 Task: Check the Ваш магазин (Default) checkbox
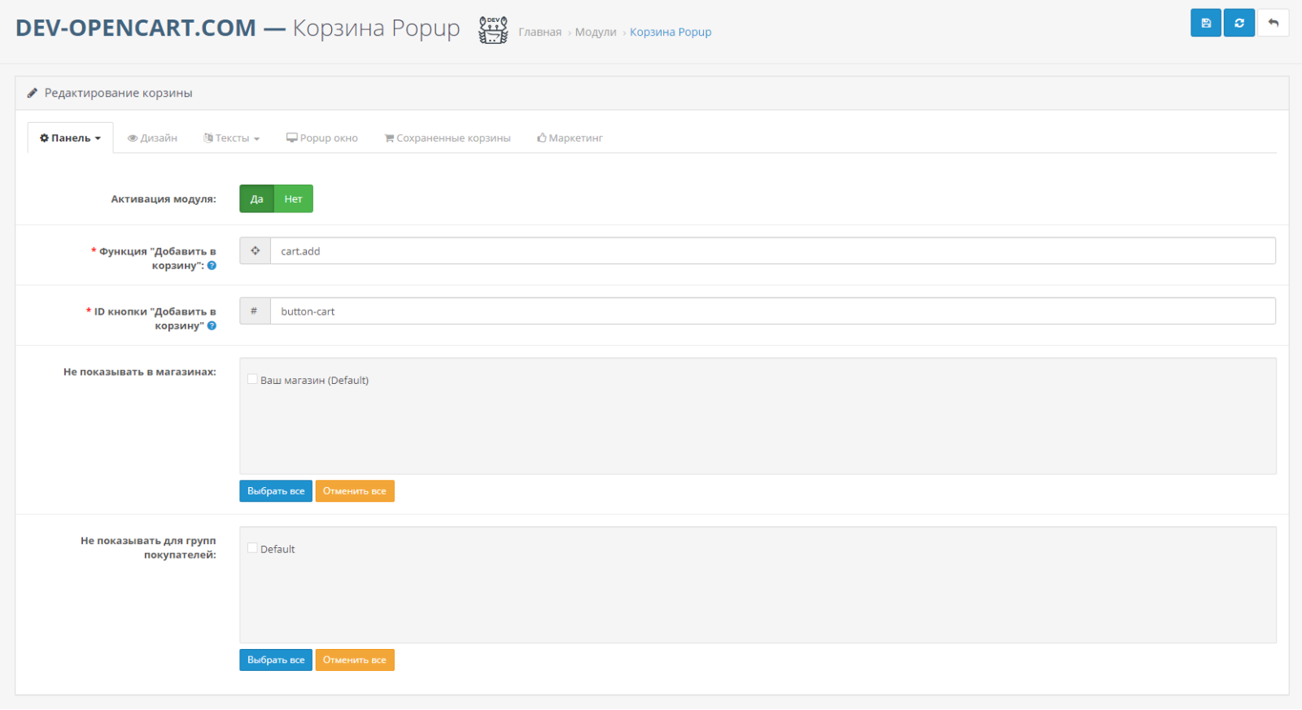(252, 379)
